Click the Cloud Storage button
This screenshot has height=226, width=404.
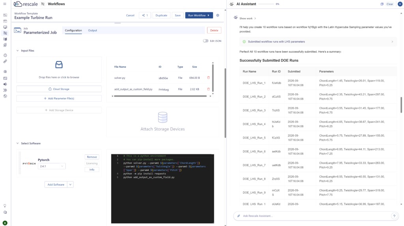point(59,89)
